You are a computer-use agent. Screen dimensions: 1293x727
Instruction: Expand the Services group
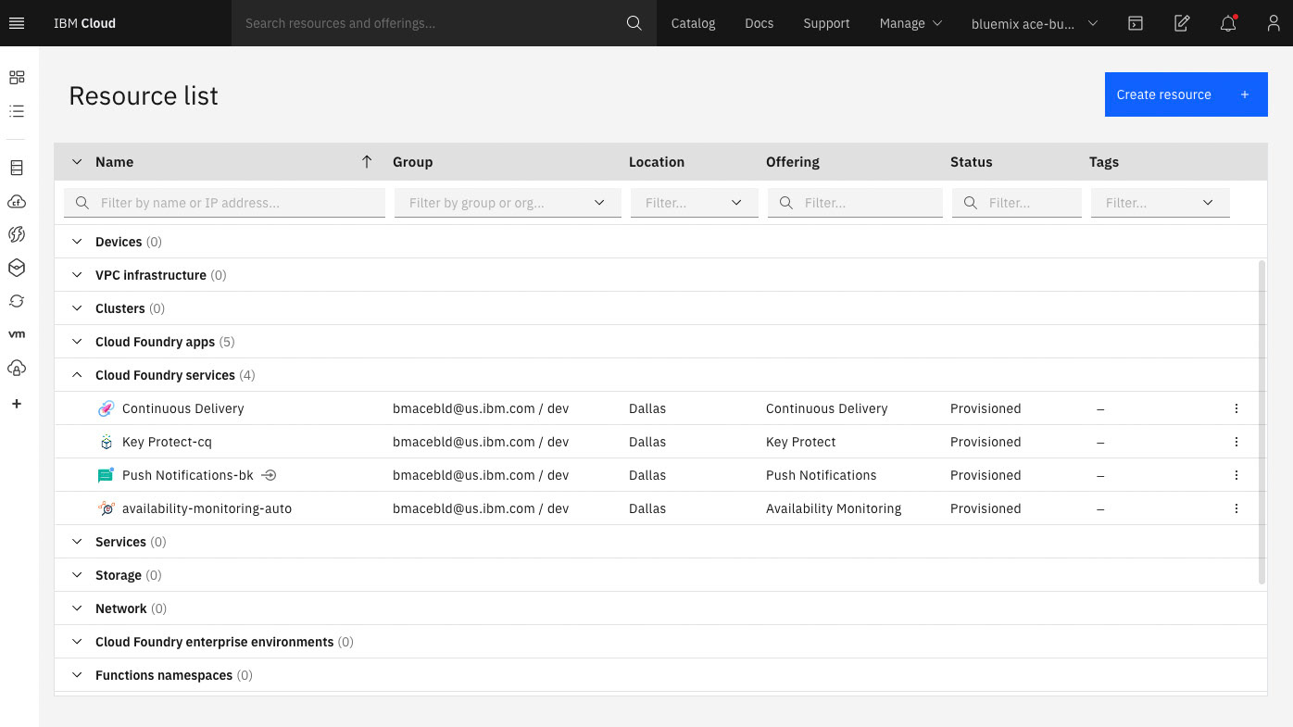tap(77, 542)
